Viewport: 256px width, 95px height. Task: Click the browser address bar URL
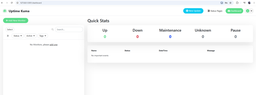tap(31, 3)
